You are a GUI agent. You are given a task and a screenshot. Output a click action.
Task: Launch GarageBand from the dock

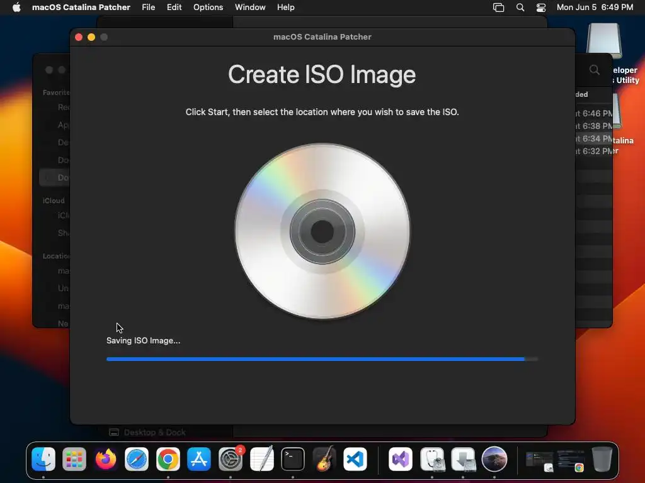324,458
